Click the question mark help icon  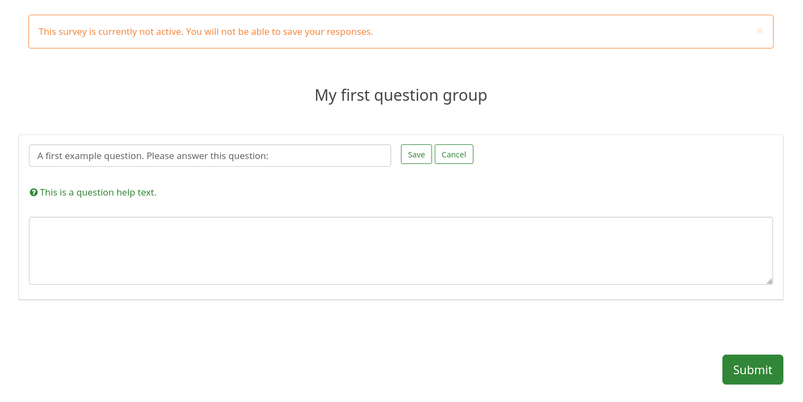(34, 192)
